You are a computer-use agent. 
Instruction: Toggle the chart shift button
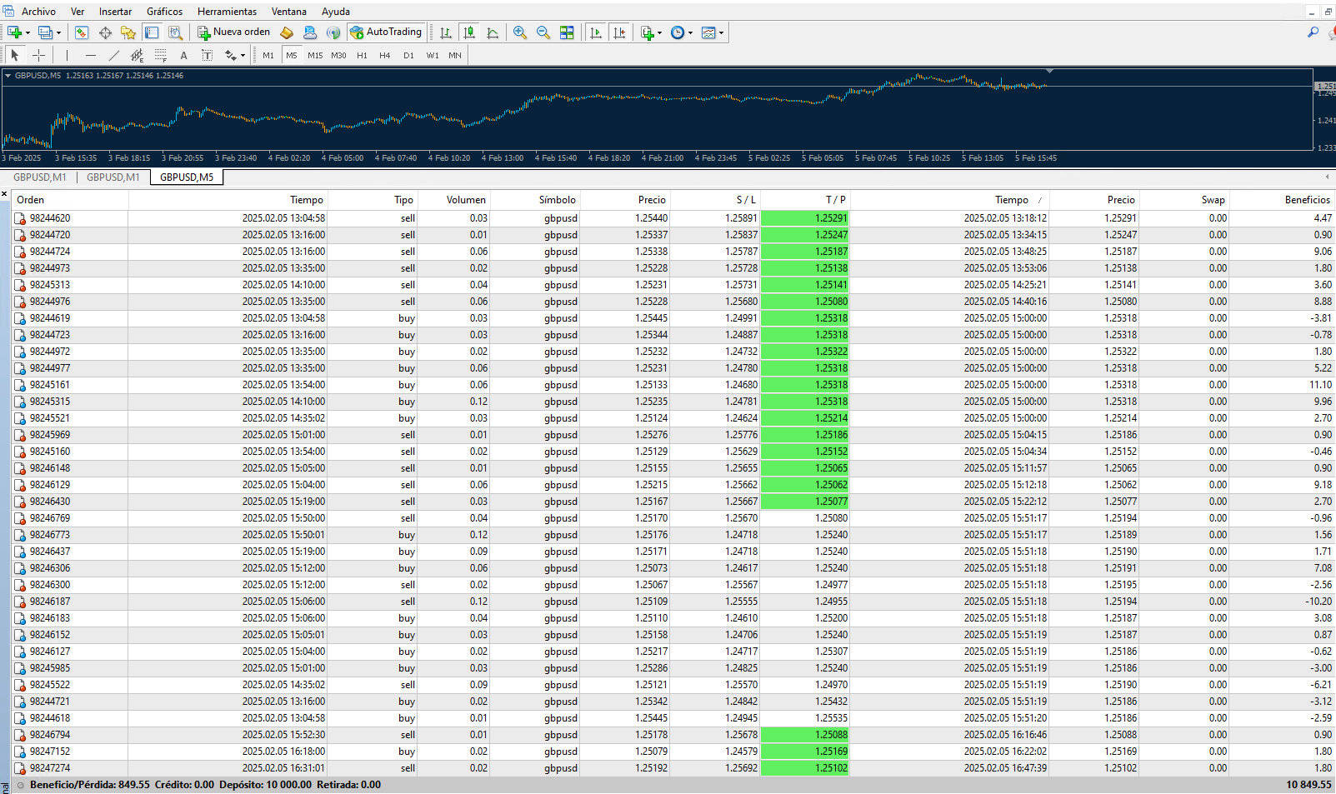pyautogui.click(x=619, y=32)
